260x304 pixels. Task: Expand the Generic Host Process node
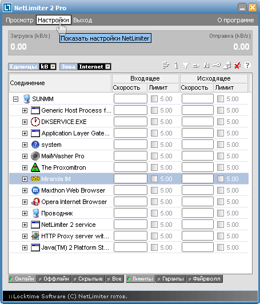click(x=25, y=110)
